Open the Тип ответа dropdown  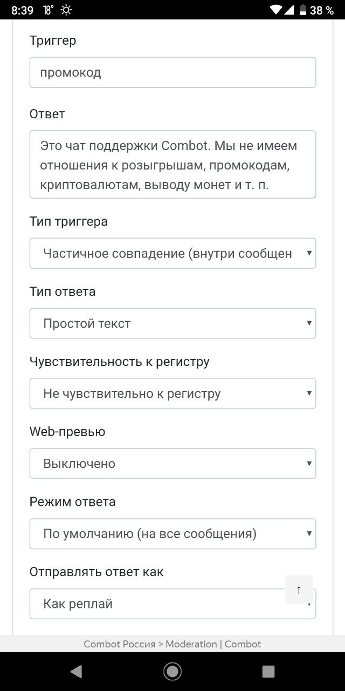pyautogui.click(x=172, y=323)
